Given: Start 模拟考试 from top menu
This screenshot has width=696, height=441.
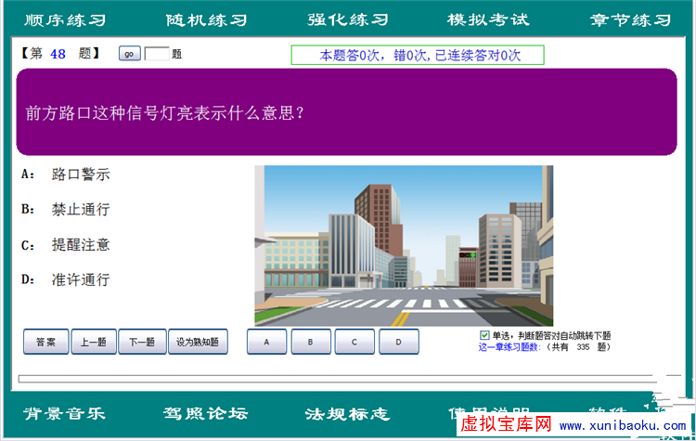Looking at the screenshot, I should click(x=487, y=19).
